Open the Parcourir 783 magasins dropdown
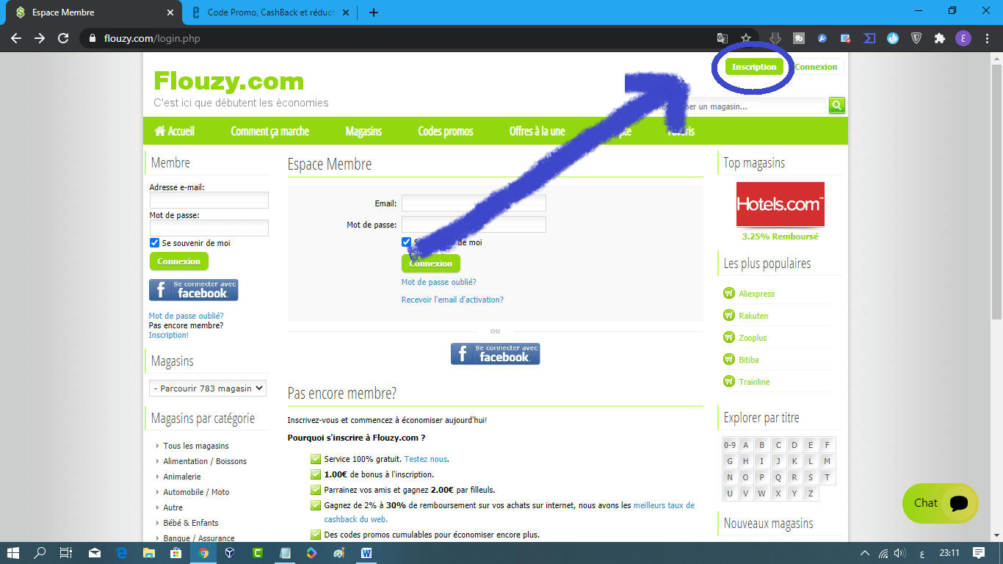The image size is (1003, 564). tap(207, 388)
